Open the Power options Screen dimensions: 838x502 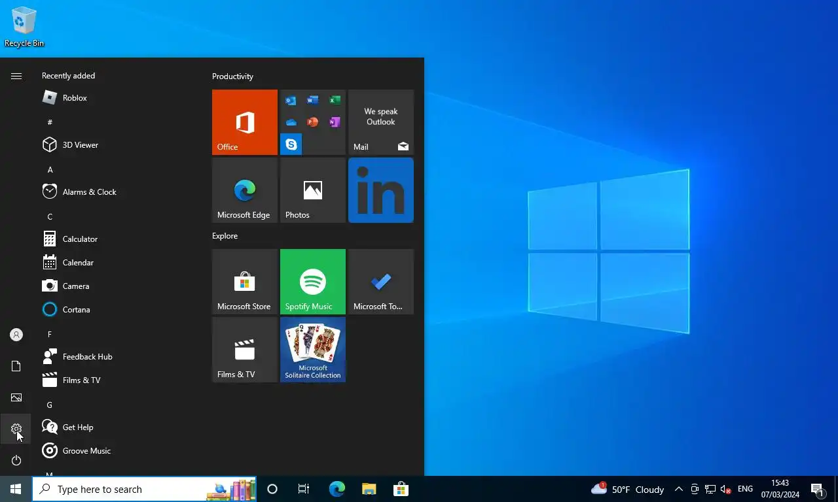[16, 460]
